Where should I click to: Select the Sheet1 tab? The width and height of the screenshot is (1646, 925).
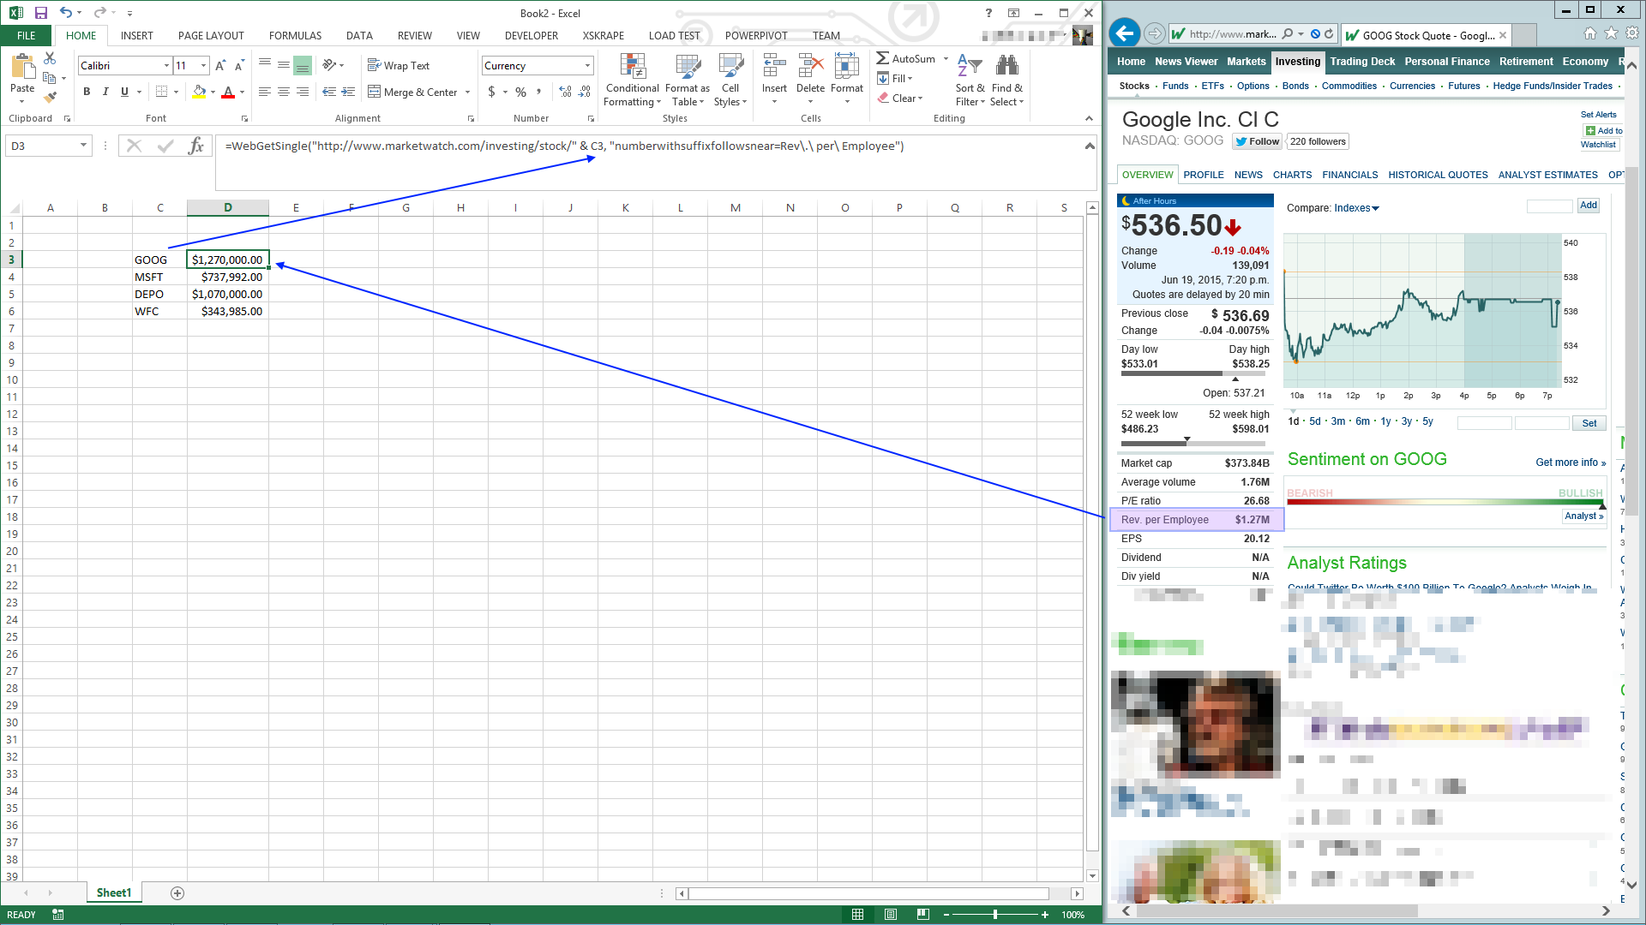point(114,892)
